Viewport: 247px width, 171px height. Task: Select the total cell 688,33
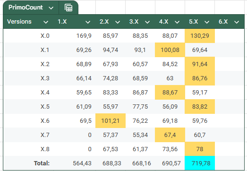click(111, 163)
